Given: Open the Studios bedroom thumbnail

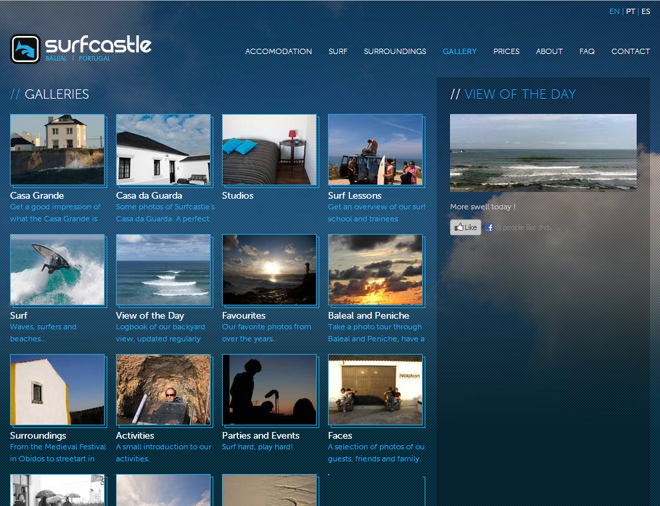Looking at the screenshot, I should 269,149.
